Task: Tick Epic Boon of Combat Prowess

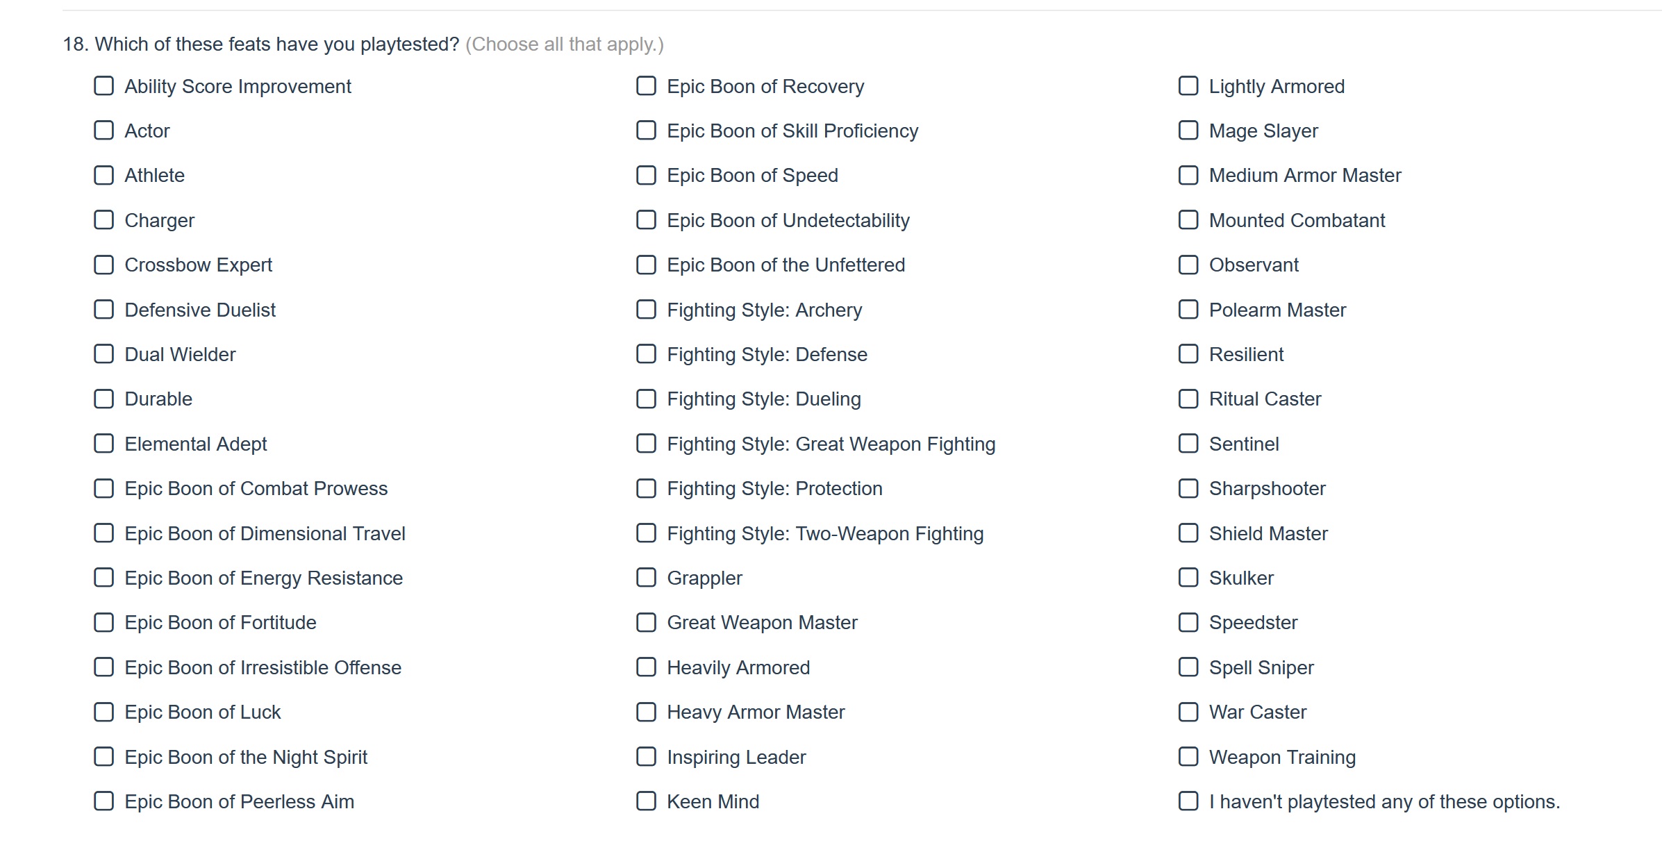Action: click(104, 488)
